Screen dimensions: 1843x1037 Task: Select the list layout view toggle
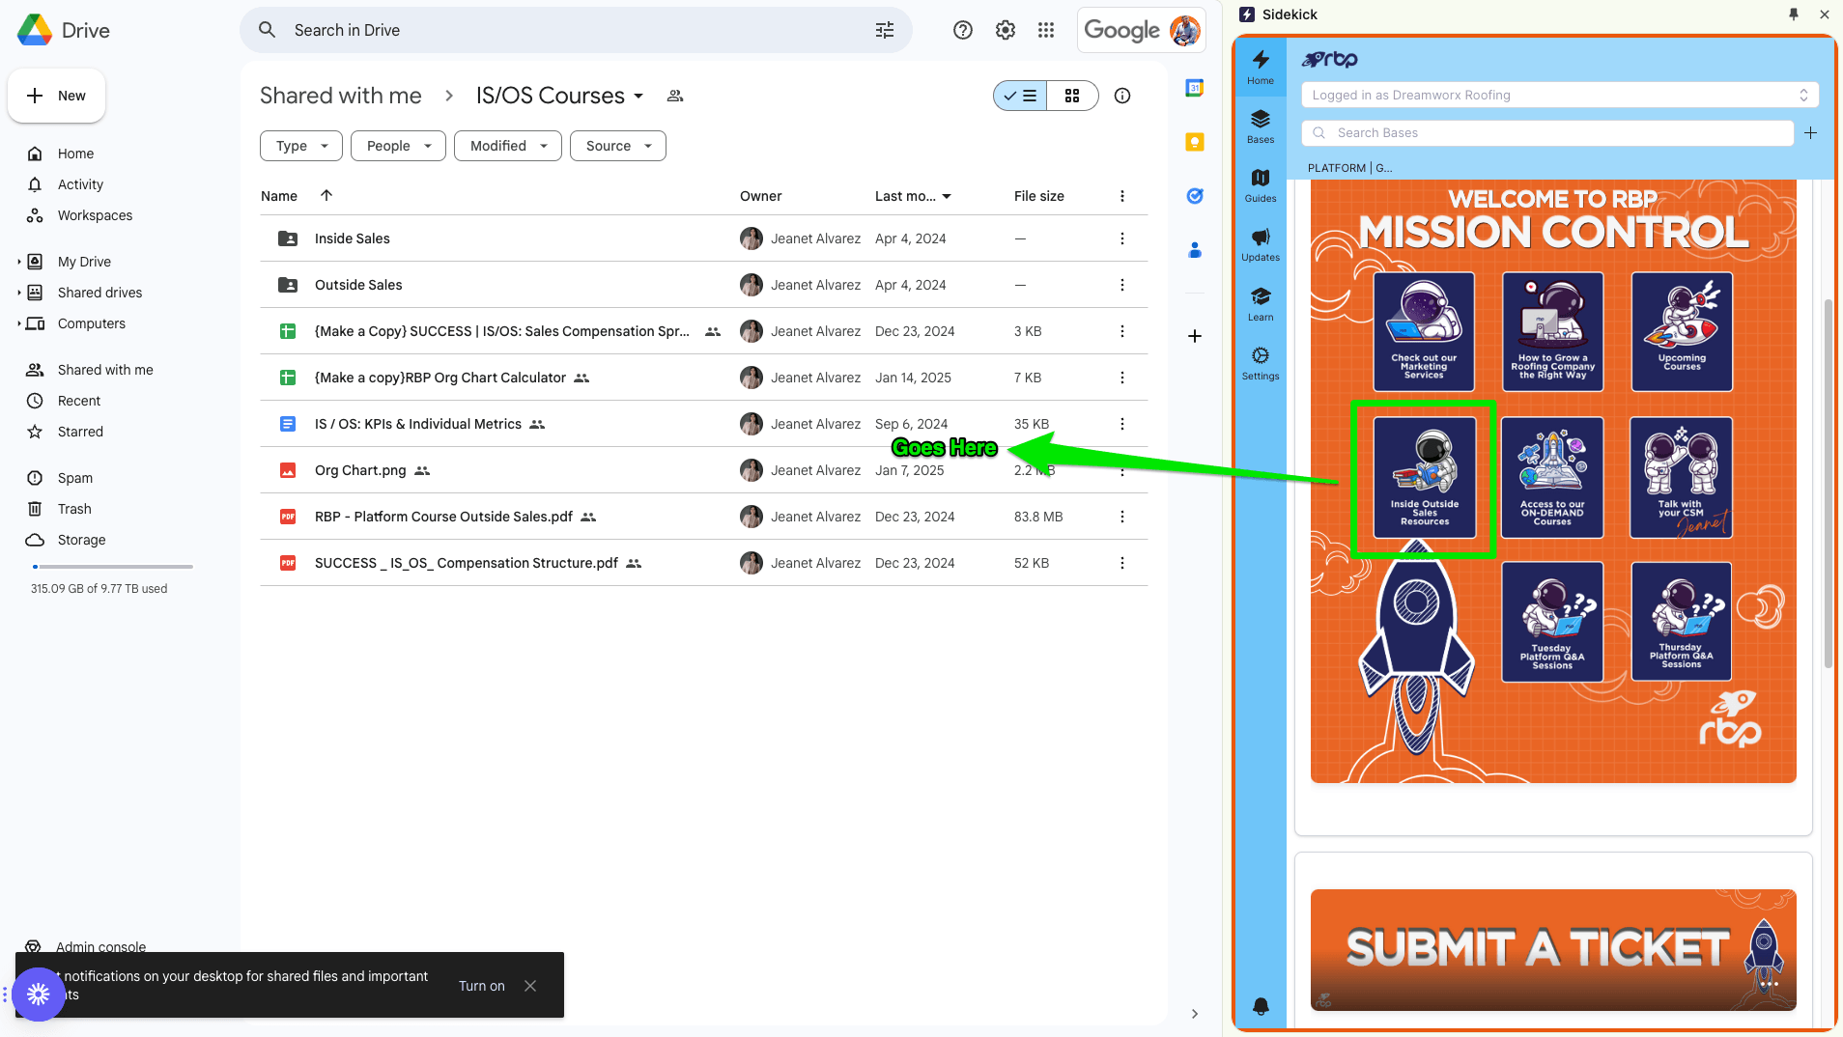1020,96
